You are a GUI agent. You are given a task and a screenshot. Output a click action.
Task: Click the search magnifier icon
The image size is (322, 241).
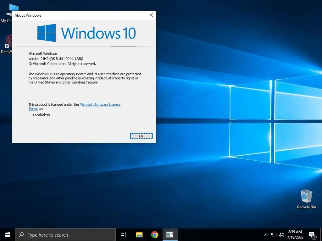click(x=22, y=235)
